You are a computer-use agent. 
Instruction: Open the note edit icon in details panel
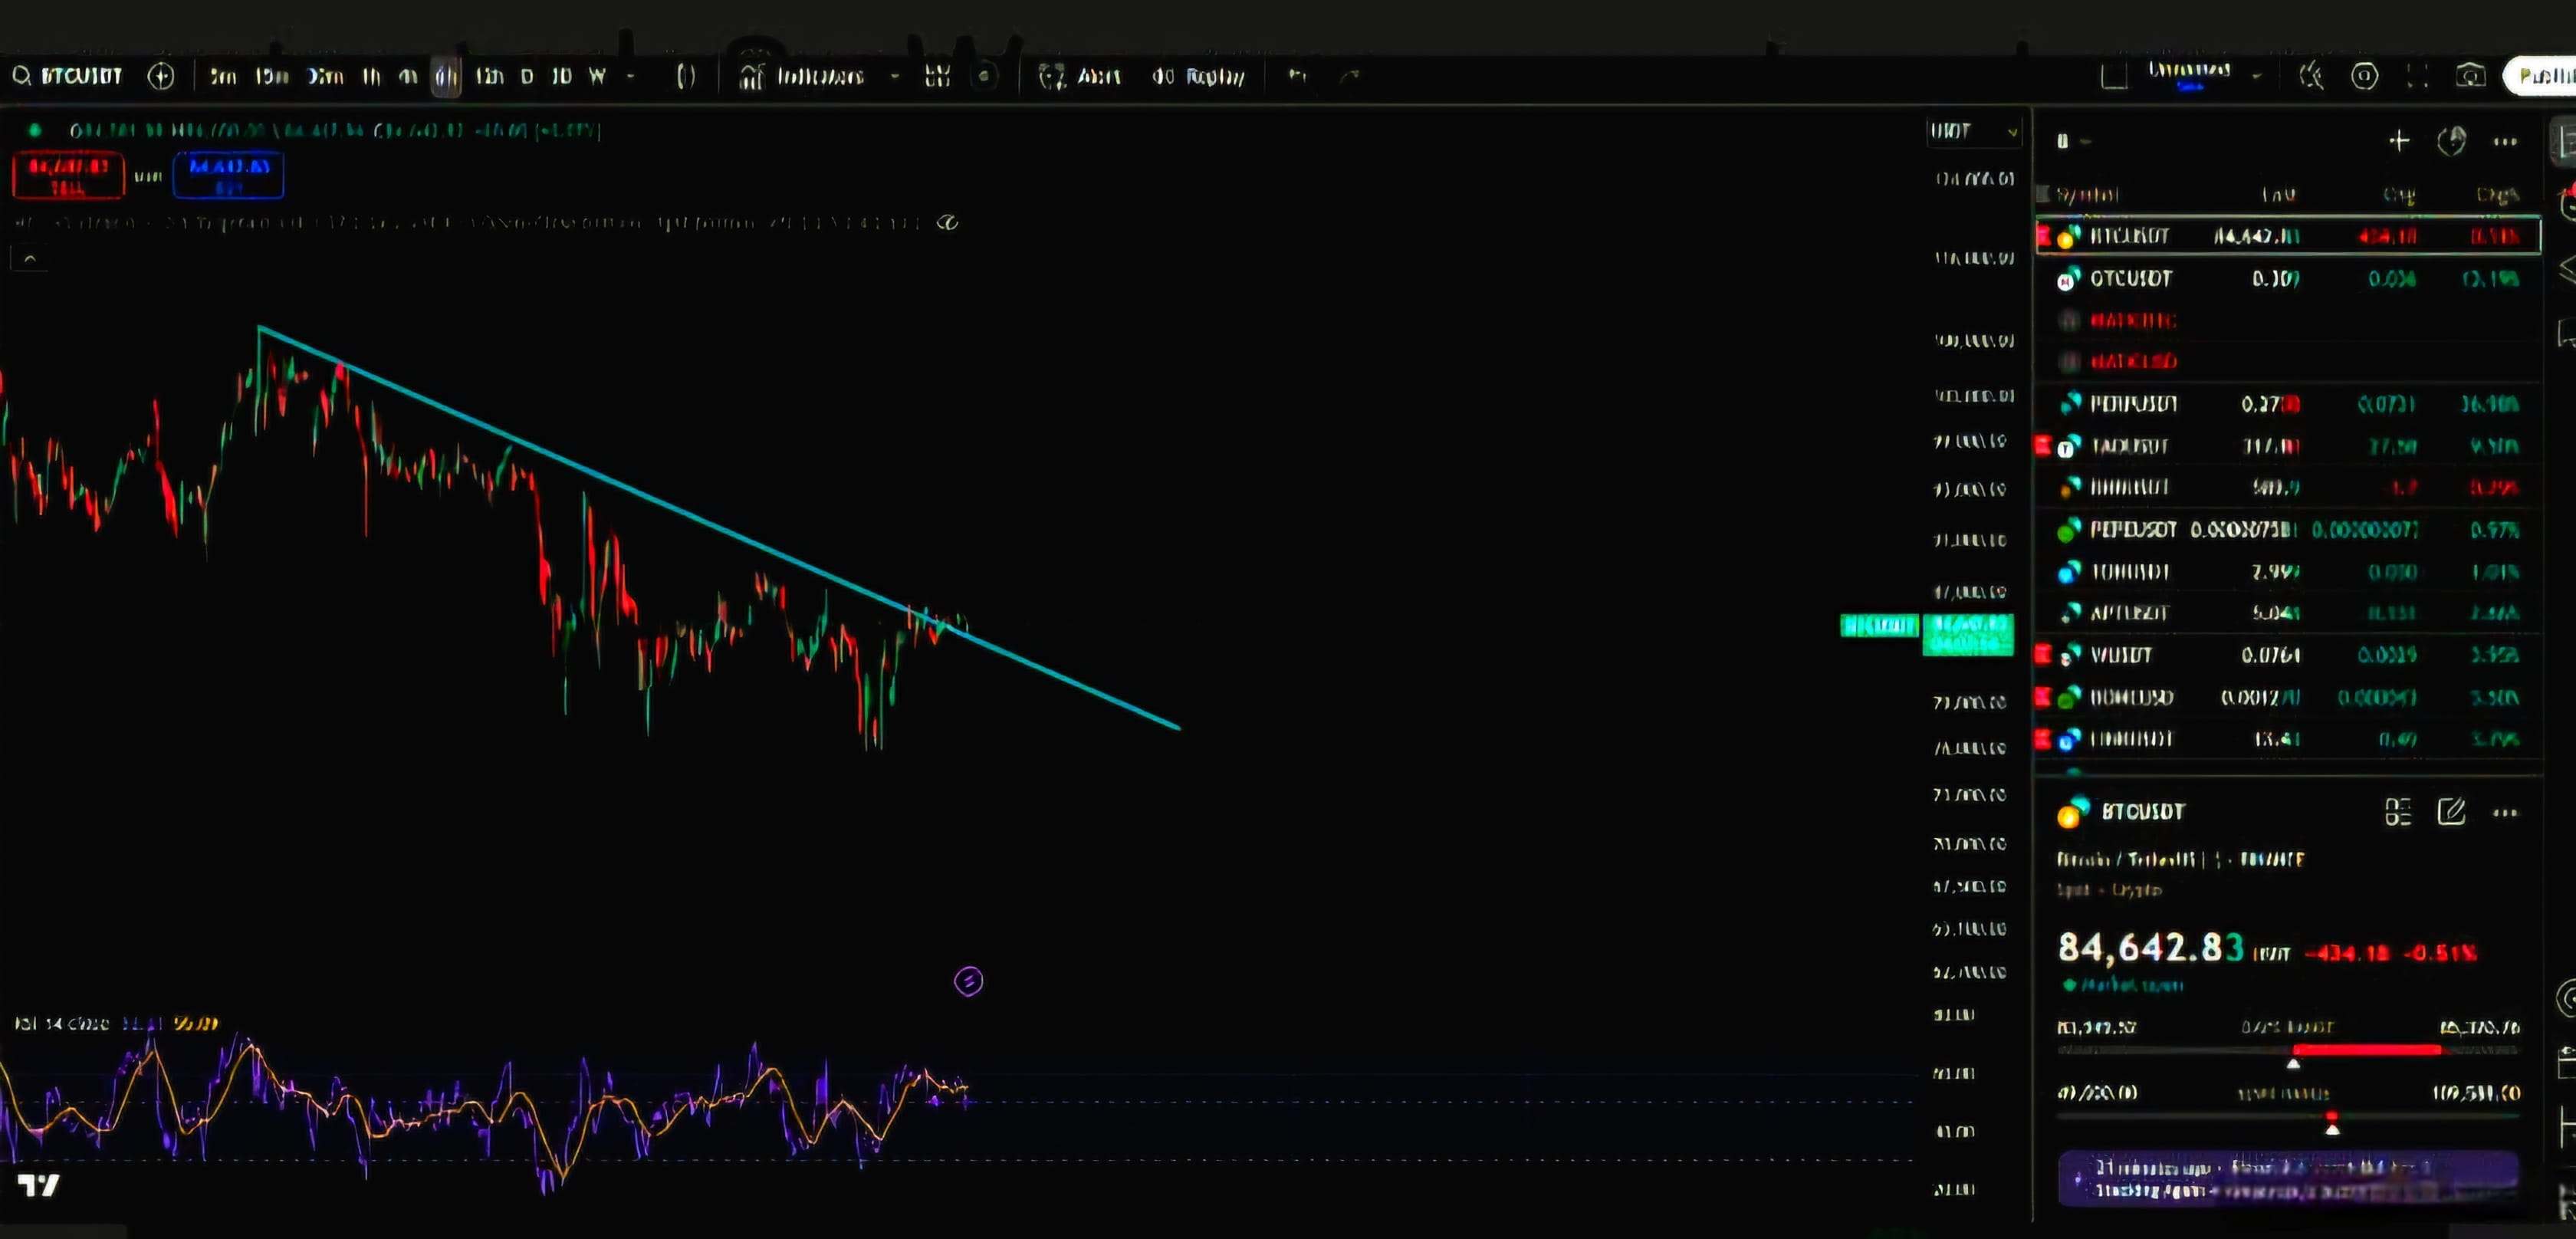(x=2451, y=812)
